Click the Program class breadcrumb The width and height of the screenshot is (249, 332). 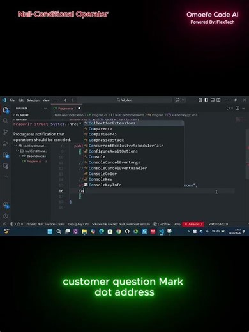click(x=156, y=115)
